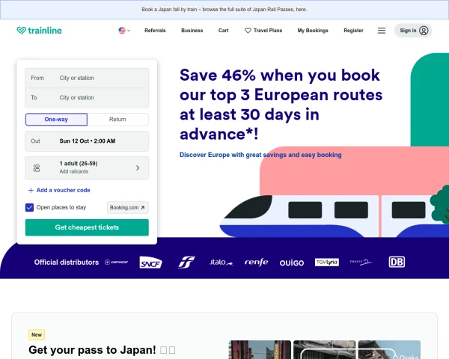
Task: Open the My Bookings menu item
Action: pyautogui.click(x=313, y=31)
